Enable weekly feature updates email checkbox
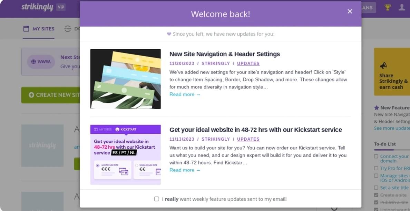 click(157, 199)
